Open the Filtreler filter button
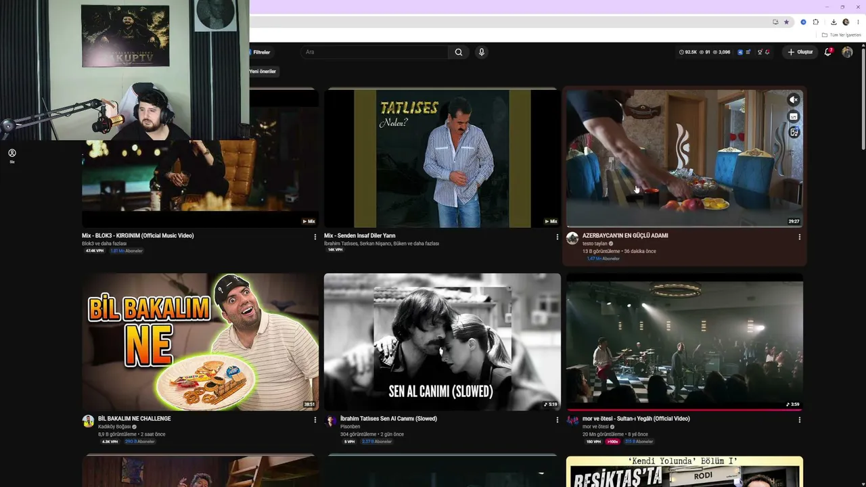The height and width of the screenshot is (487, 866). pos(260,52)
